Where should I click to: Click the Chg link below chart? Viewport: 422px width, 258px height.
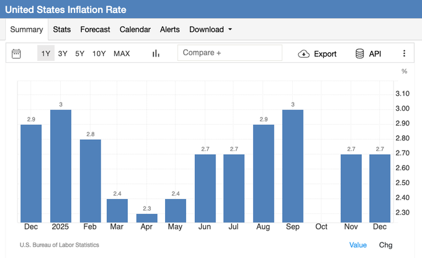point(385,245)
